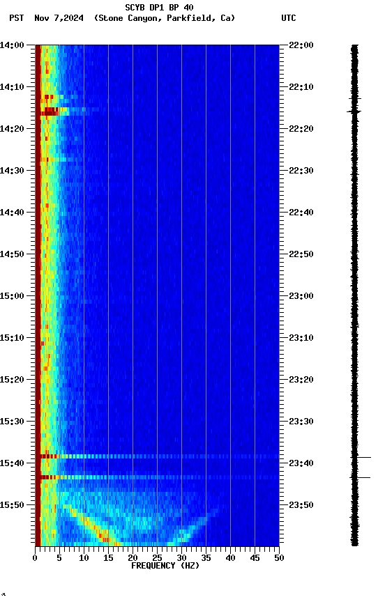Click the '23:10' UTC time label
385x602 pixels.
click(x=301, y=338)
